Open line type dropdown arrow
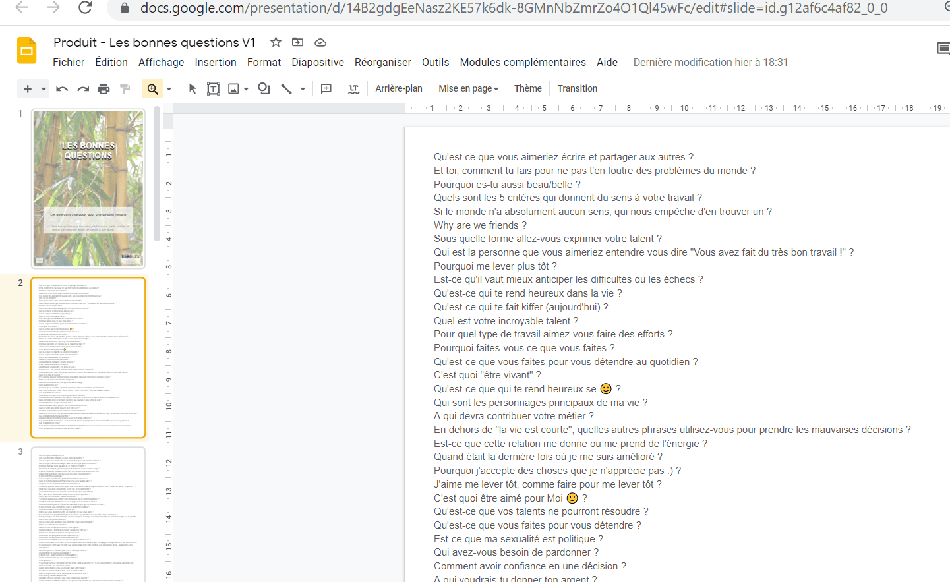Screen dimensions: 950x582 (x=303, y=88)
